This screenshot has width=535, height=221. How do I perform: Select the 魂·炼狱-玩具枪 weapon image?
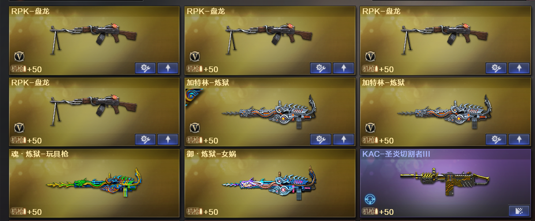pos(94,181)
